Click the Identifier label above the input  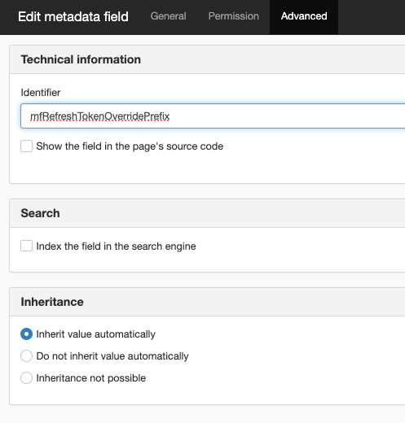pyautogui.click(x=41, y=93)
